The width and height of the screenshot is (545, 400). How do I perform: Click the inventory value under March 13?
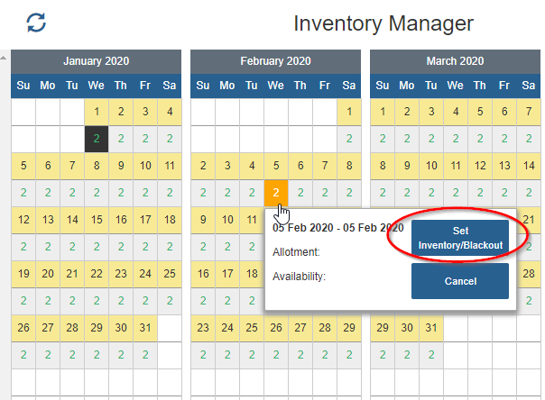[x=504, y=193]
